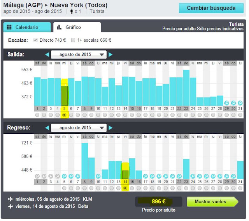Search return prices for August 30

[x=233, y=176]
